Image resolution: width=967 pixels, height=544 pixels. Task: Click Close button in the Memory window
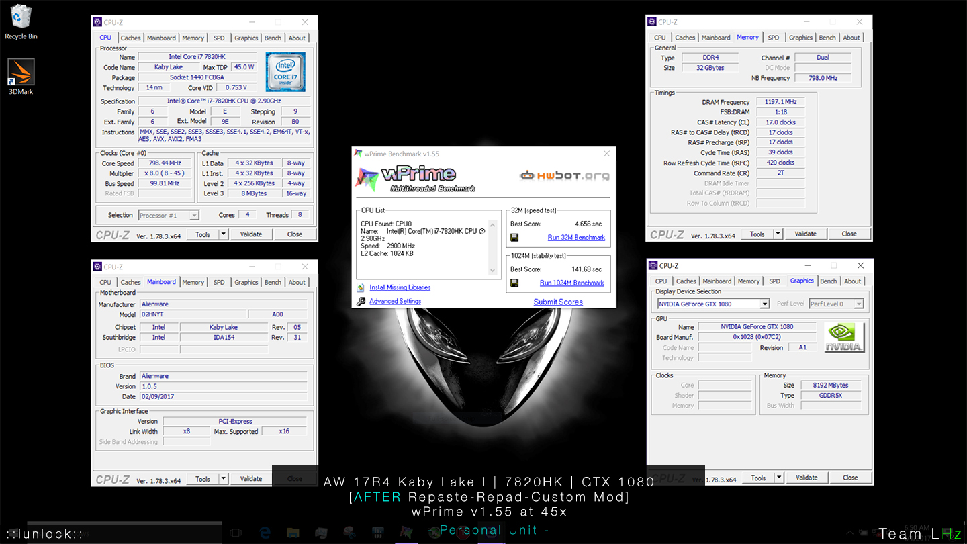[x=849, y=234]
